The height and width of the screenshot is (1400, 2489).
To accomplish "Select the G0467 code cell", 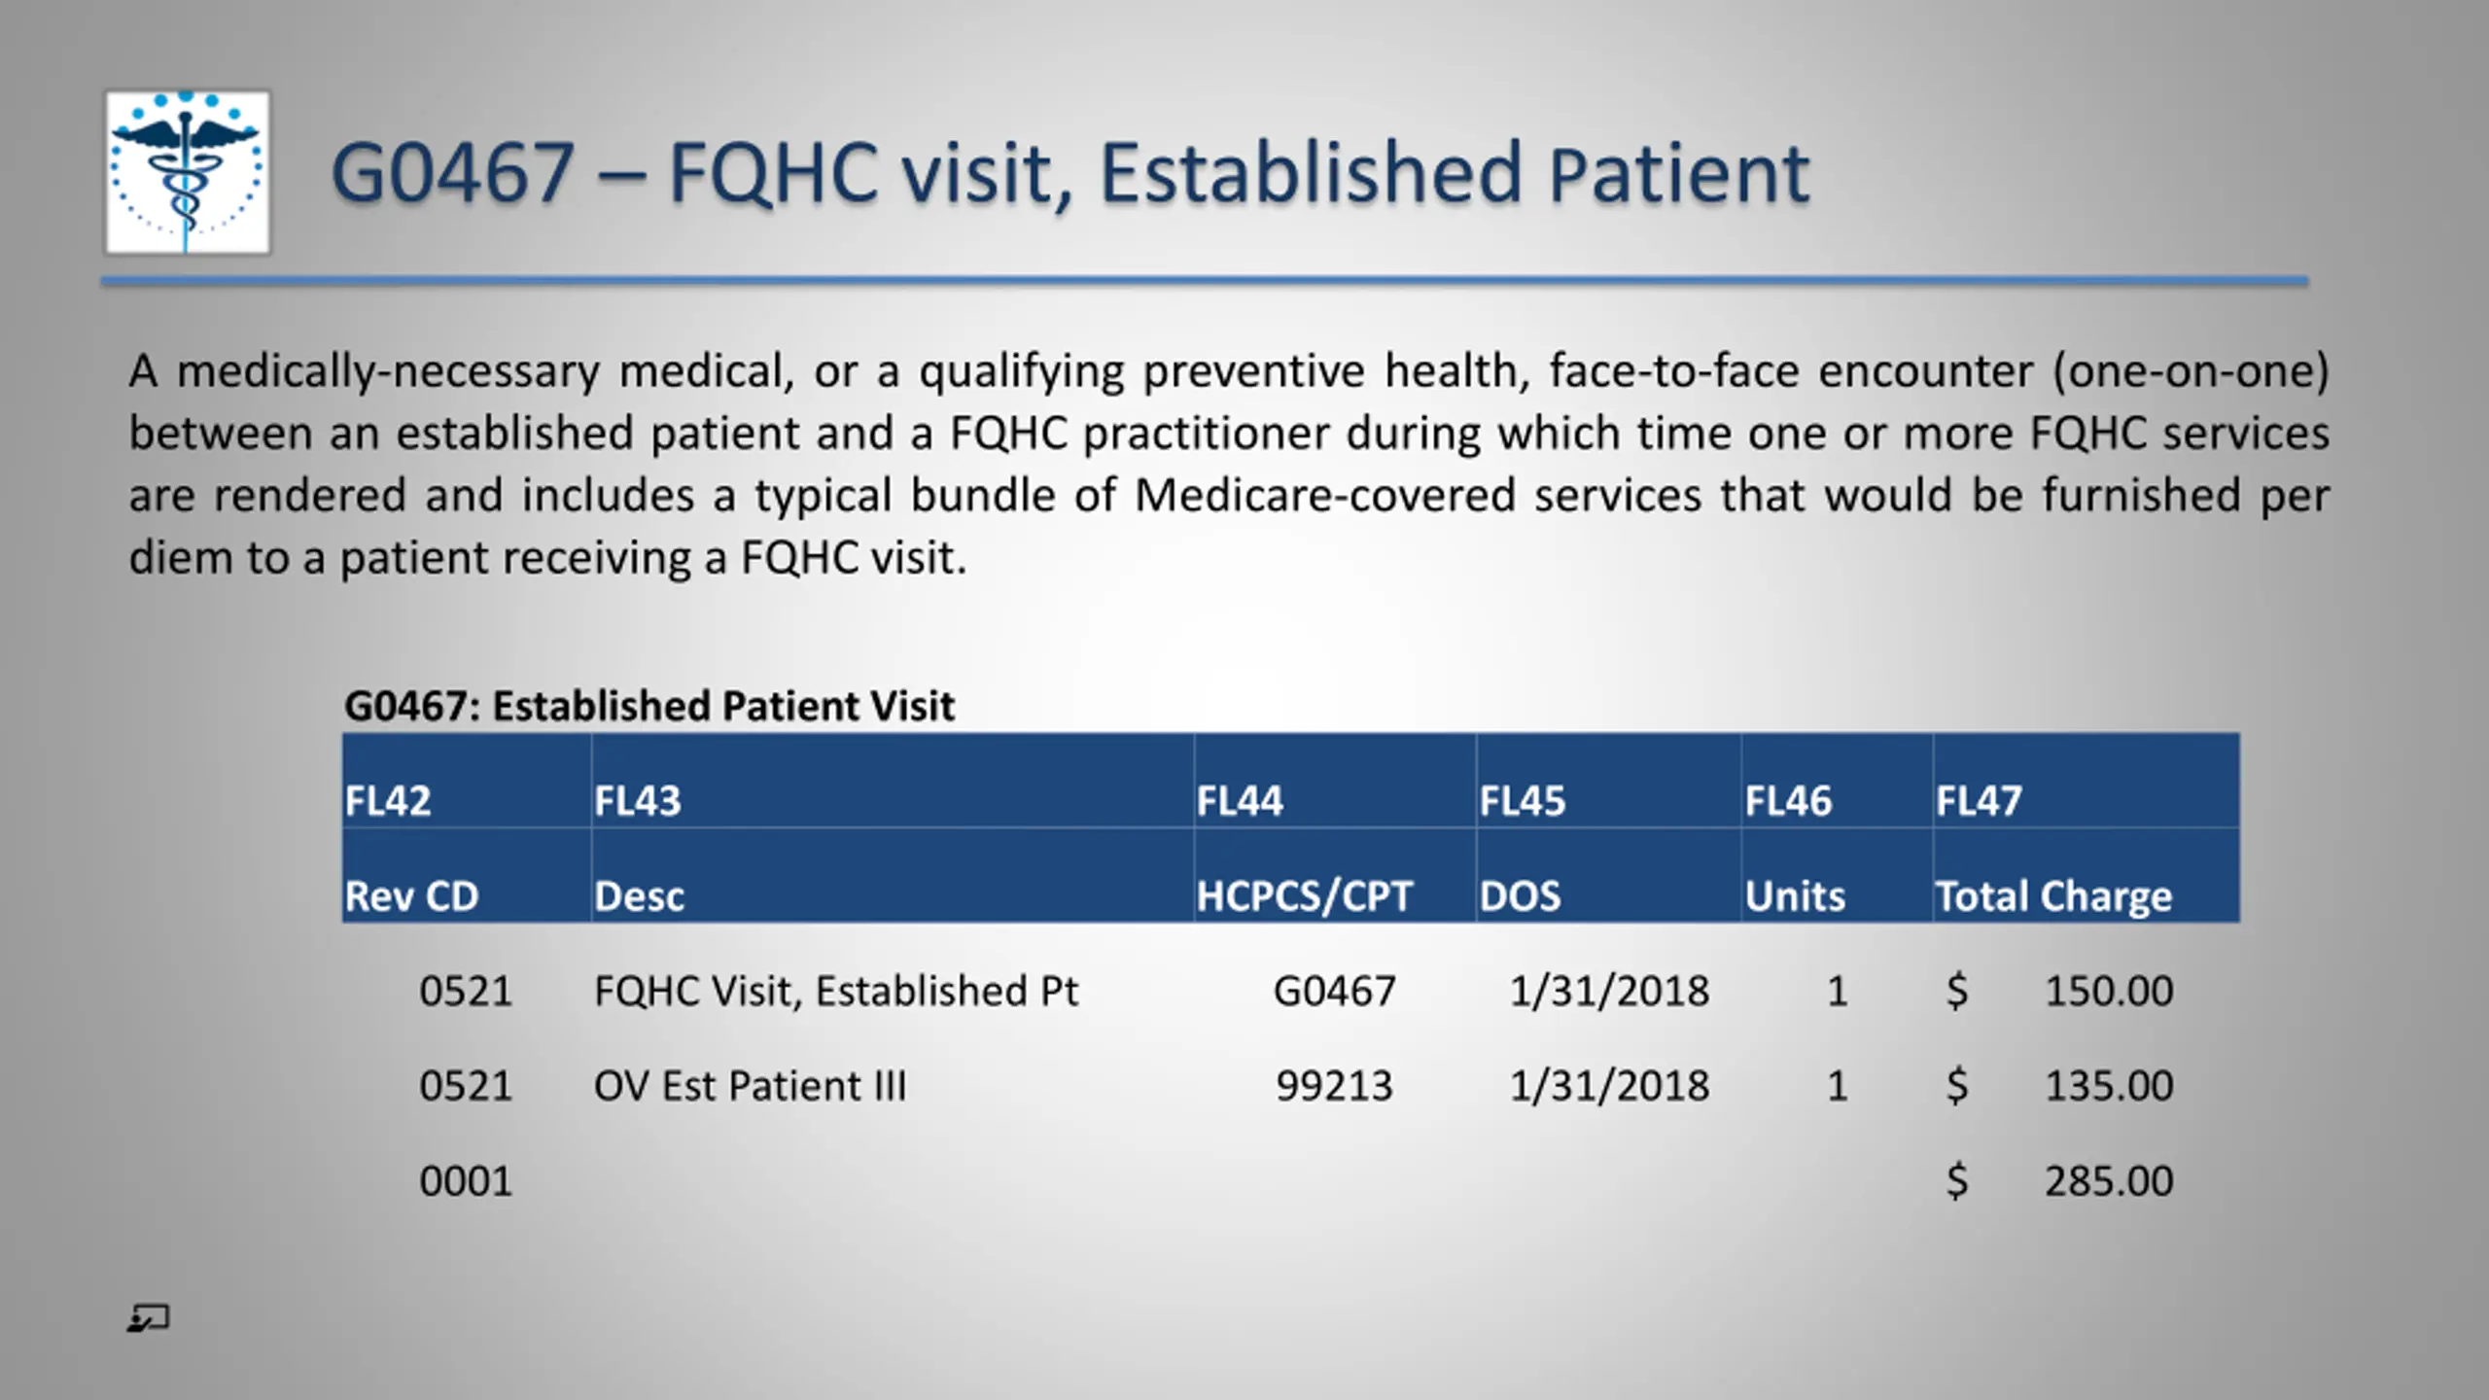I will point(1334,991).
